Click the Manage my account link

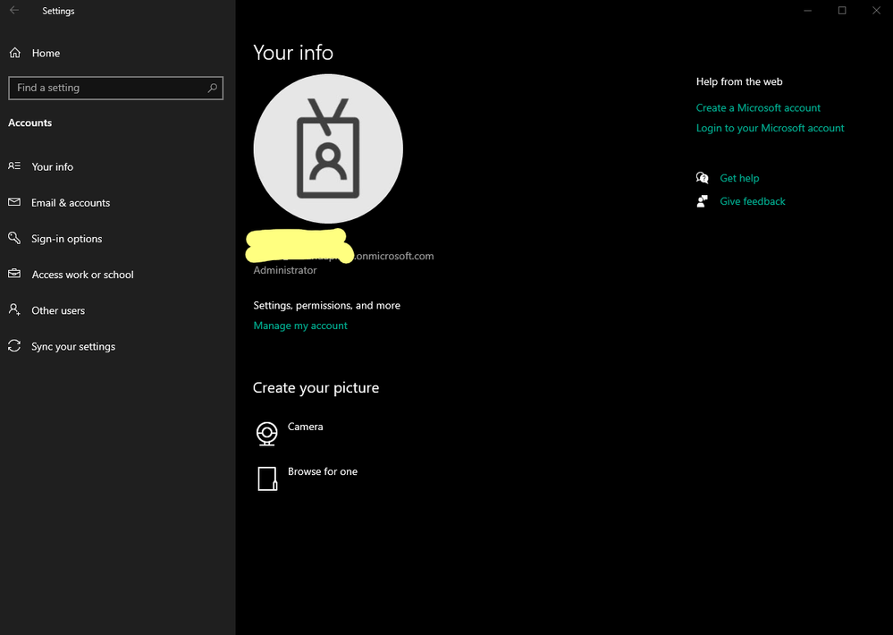(300, 326)
